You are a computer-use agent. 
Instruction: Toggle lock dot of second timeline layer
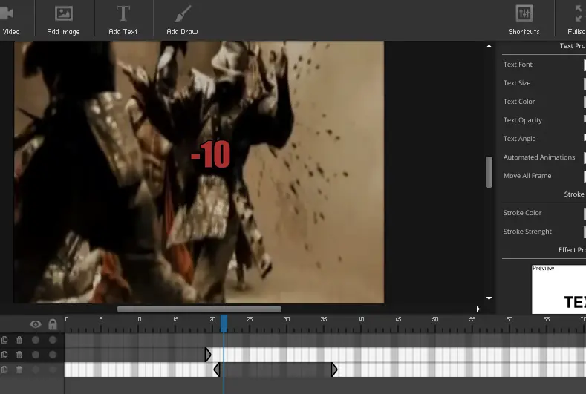(x=53, y=355)
